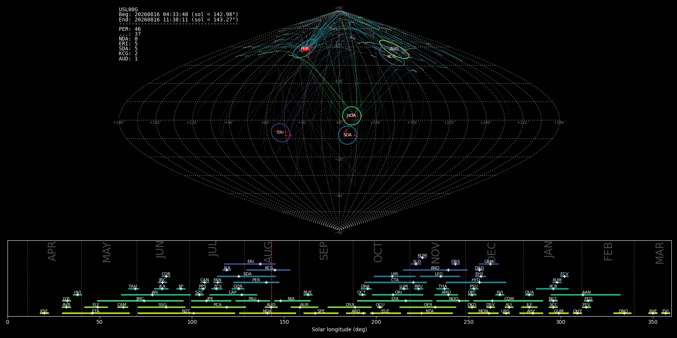Viewport: 677px width, 338px height.
Task: Click the DRA shower label in the timeline
Action: pos(365,287)
